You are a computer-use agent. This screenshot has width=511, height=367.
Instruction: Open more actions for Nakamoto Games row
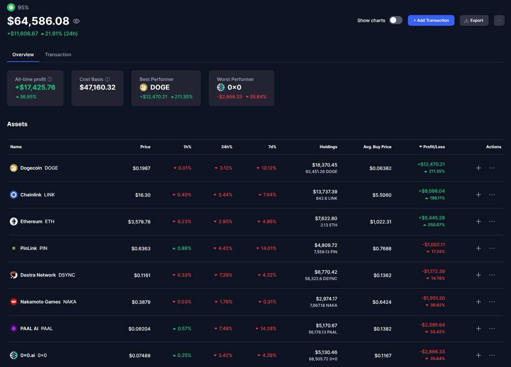[492, 302]
